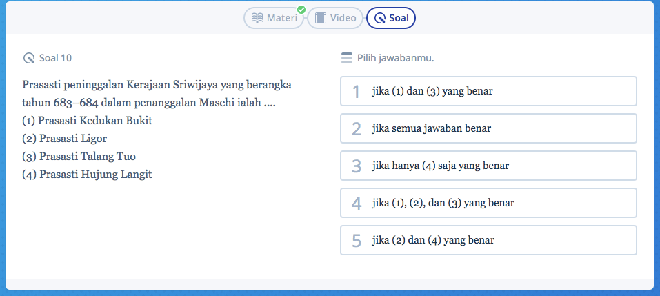Select the Soal tab label
This screenshot has height=296, width=660.
point(399,18)
